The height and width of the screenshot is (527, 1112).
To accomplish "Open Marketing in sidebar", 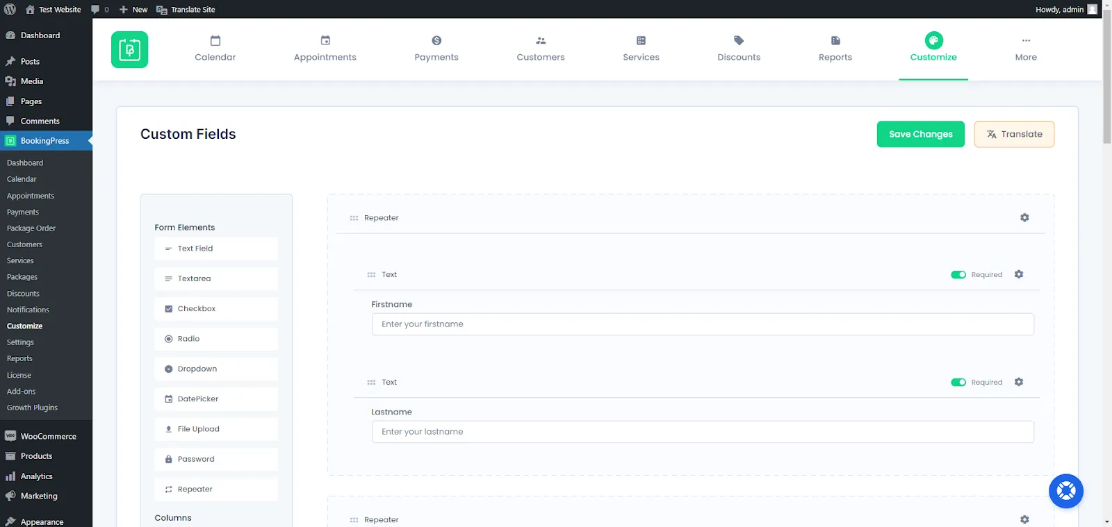I will click(46, 496).
